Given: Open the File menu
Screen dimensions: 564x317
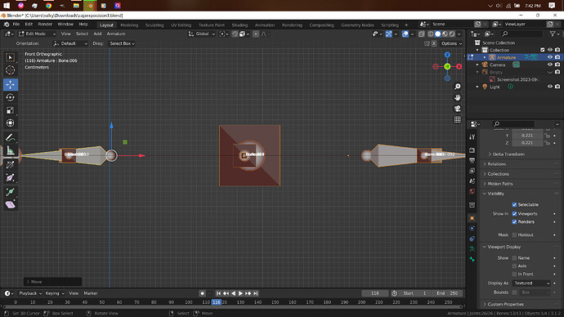Looking at the screenshot, I should pyautogui.click(x=16, y=24).
